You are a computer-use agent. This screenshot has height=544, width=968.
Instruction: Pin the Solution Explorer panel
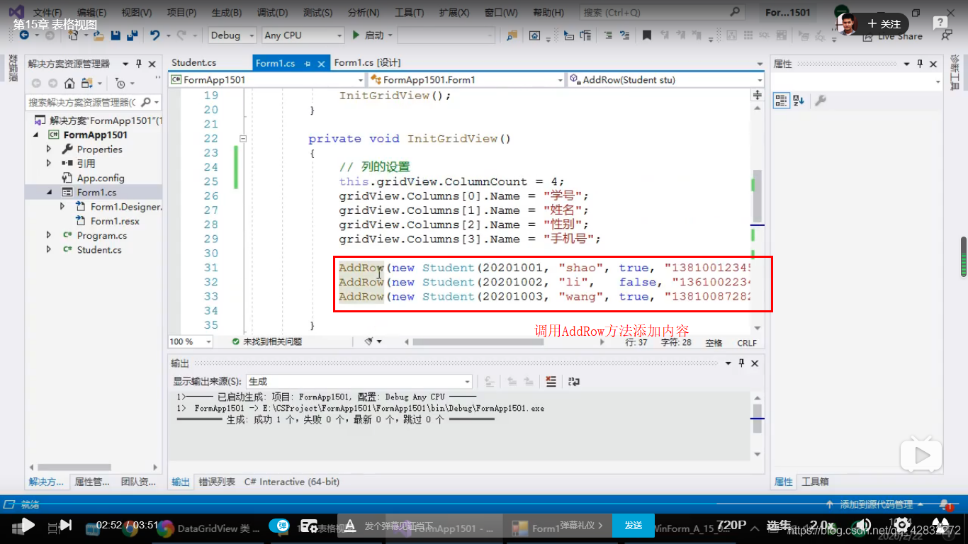point(139,64)
